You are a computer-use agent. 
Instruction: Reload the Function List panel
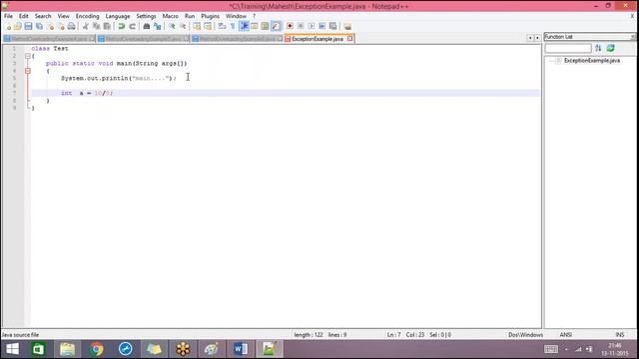point(610,49)
